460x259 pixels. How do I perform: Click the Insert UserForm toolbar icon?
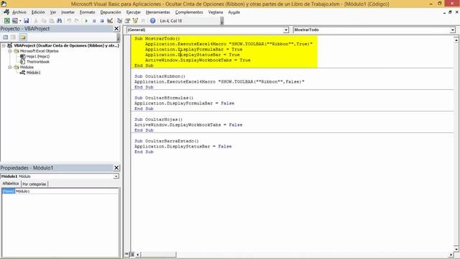pyautogui.click(x=14, y=21)
